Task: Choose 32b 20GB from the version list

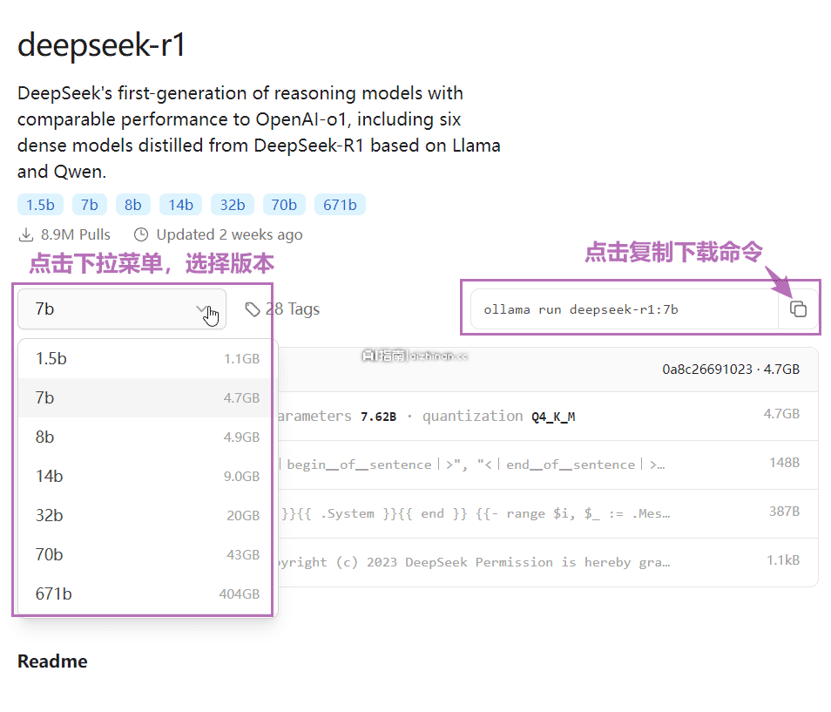Action: click(x=147, y=515)
